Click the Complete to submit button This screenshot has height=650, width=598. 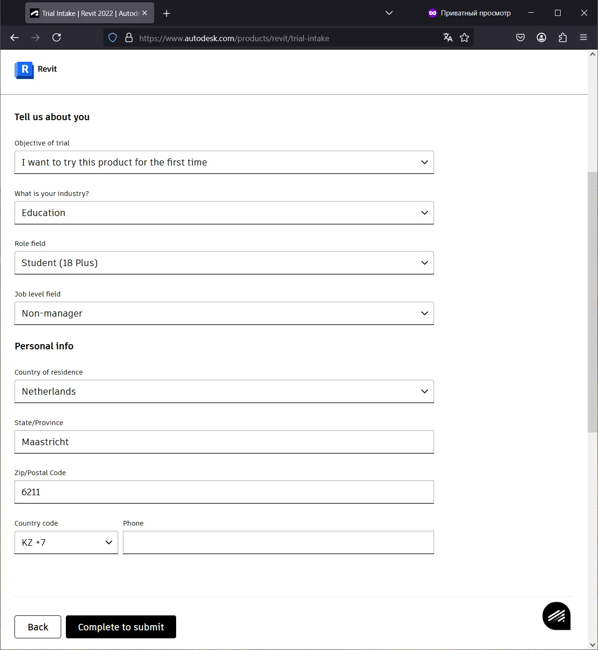121,627
